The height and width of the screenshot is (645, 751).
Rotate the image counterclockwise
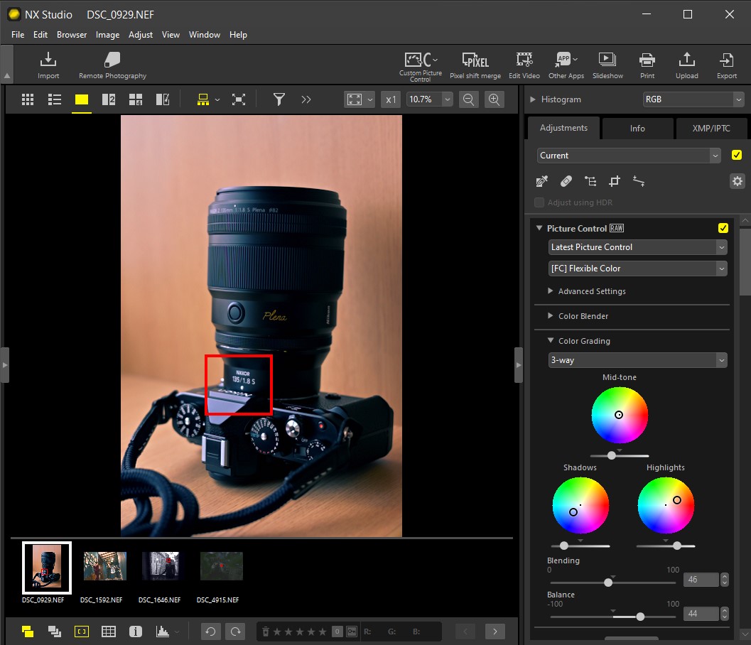click(x=210, y=631)
